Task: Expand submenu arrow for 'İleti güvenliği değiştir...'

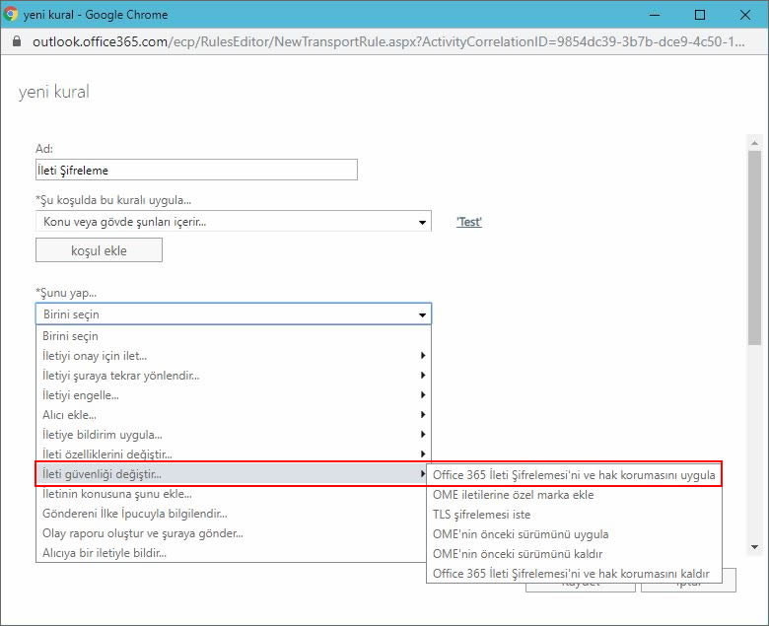Action: tap(422, 474)
